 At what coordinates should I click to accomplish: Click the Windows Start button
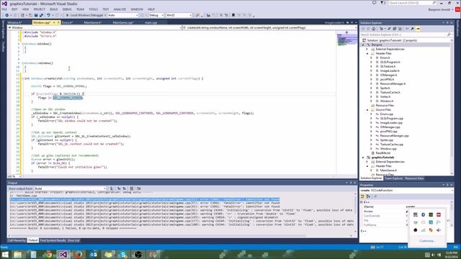click(5, 255)
